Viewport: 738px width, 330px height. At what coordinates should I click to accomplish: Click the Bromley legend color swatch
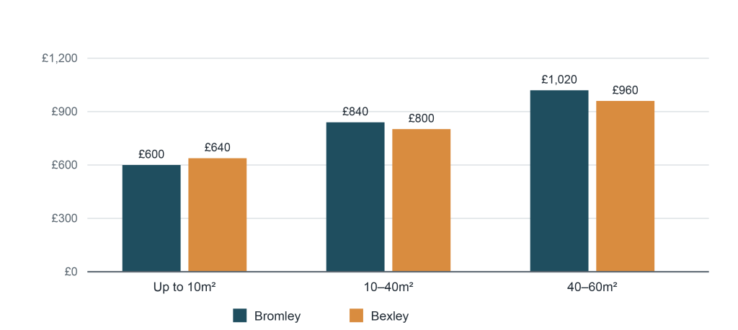coord(239,316)
